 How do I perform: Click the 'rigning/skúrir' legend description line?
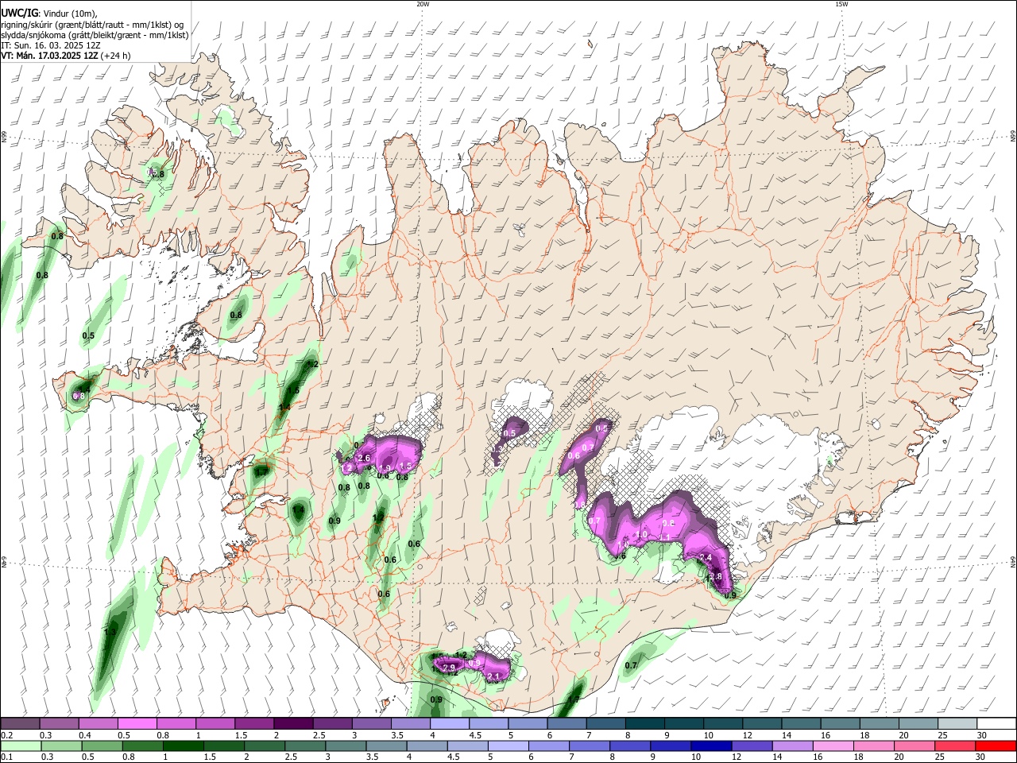[92, 24]
